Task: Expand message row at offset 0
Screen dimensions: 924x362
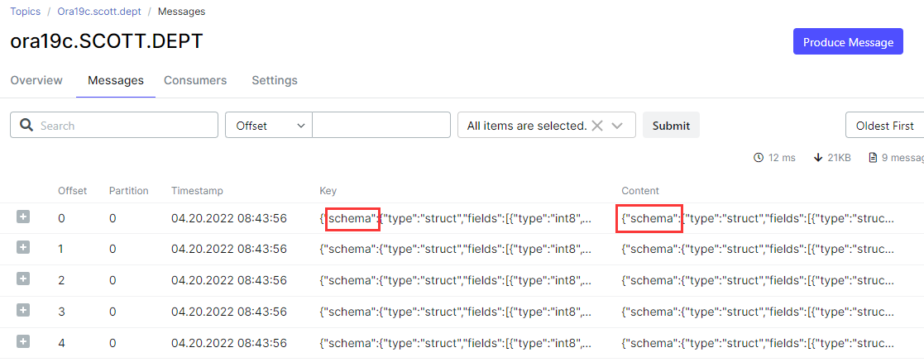Action: 23,217
